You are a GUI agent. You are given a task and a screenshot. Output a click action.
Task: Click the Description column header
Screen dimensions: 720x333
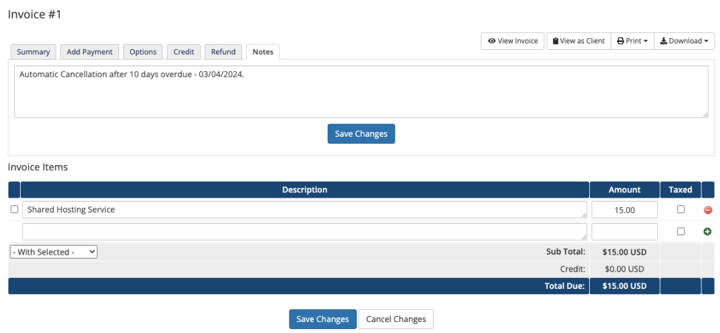point(305,190)
